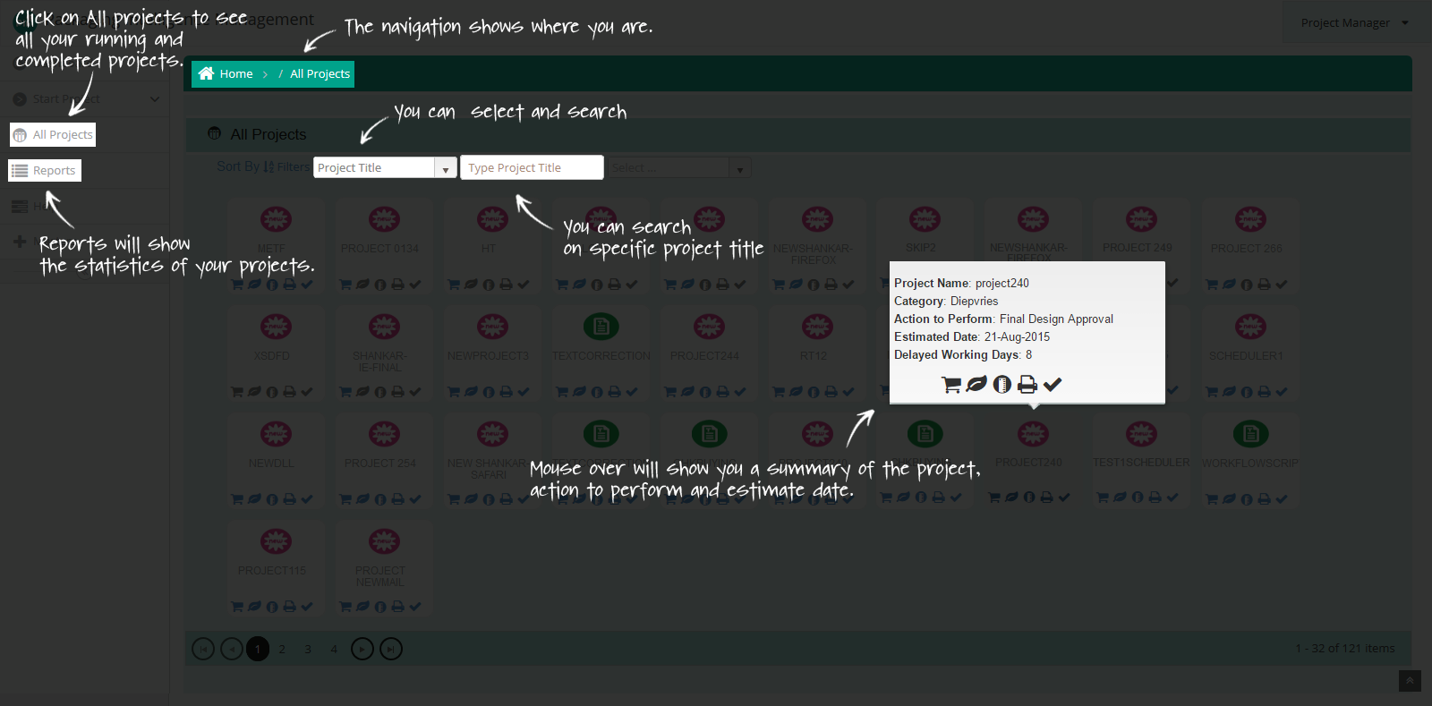Click the Type Project Title search field
Image resolution: width=1432 pixels, height=706 pixels.
pos(532,167)
